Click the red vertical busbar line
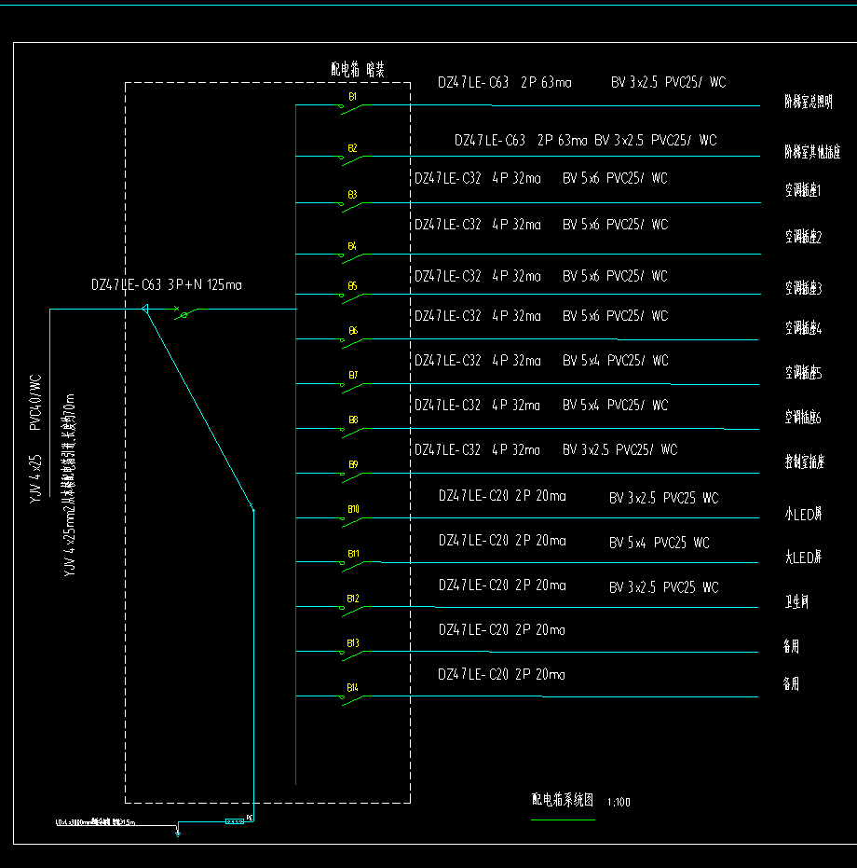 [x=296, y=445]
